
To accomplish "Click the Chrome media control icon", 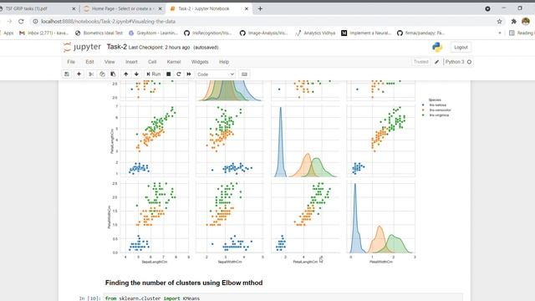I will (487, 8).
